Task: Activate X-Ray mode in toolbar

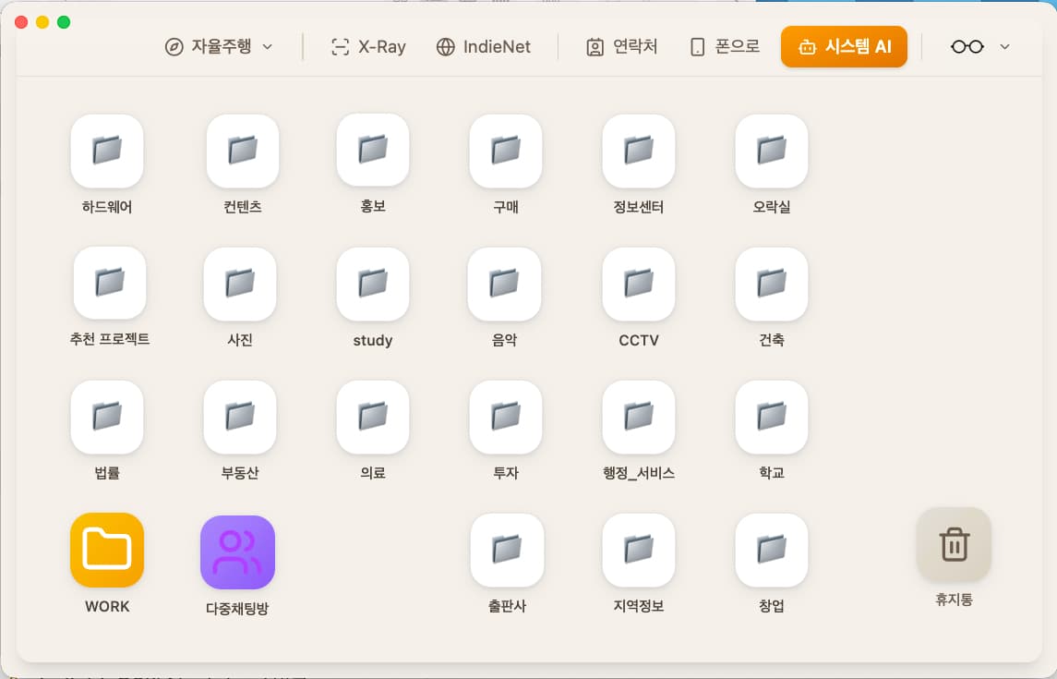Action: [x=368, y=46]
